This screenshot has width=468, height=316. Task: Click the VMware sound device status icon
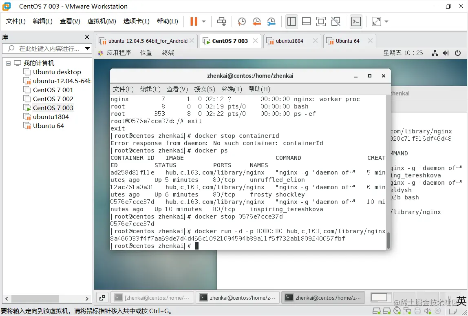[x=427, y=311]
